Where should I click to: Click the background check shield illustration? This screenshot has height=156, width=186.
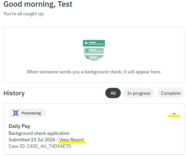tap(94, 49)
